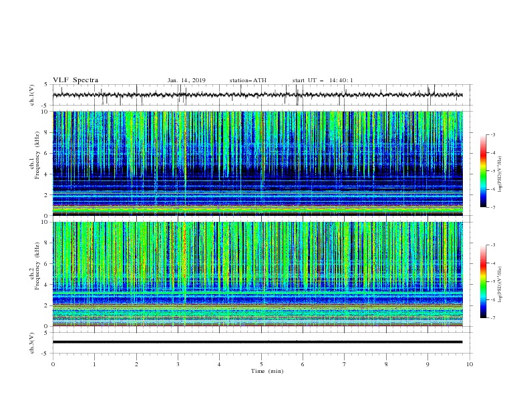The height and width of the screenshot is (409, 529).
Task: Click the date 'Jan. 14, 2019'
Action: click(x=186, y=80)
